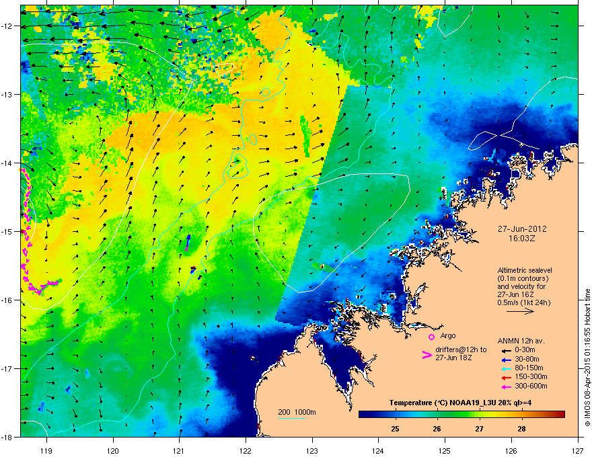
Task: Click the magenta 300-600m legend arrow
Action: (x=505, y=386)
